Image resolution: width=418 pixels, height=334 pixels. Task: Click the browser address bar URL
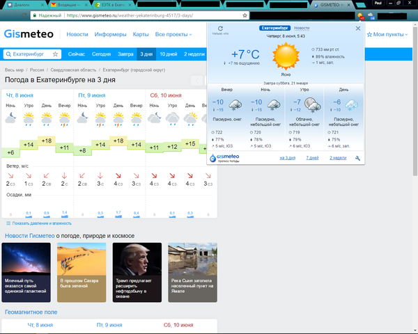pyautogui.click(x=130, y=15)
